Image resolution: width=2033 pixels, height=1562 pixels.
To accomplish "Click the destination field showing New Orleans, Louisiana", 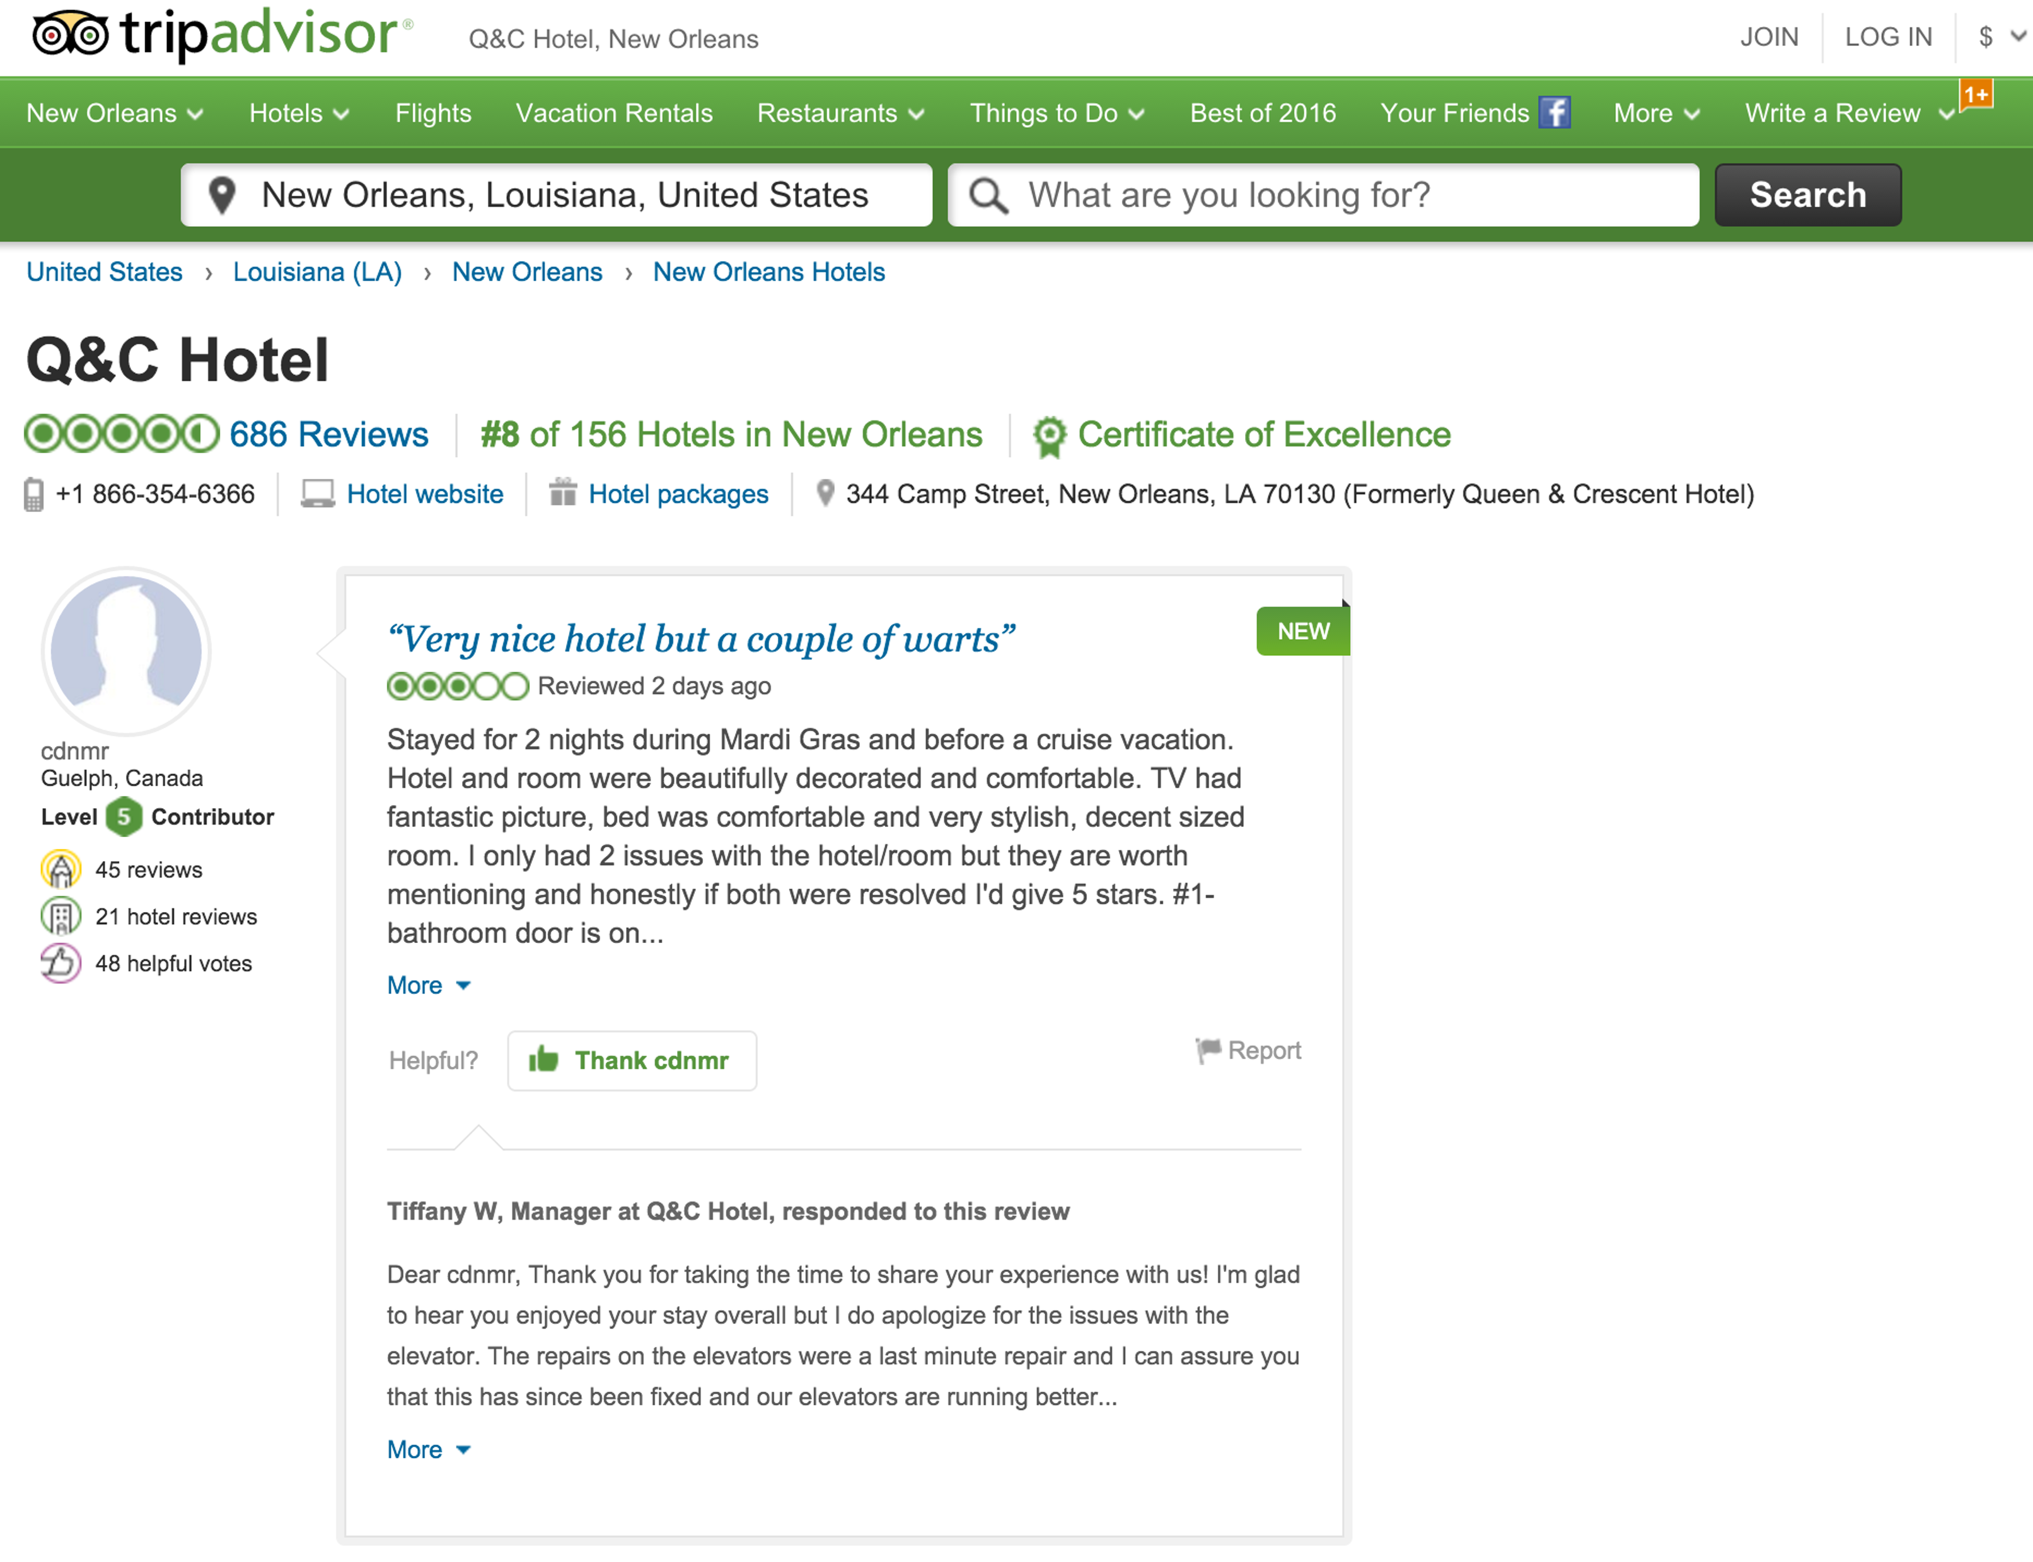I will point(557,195).
